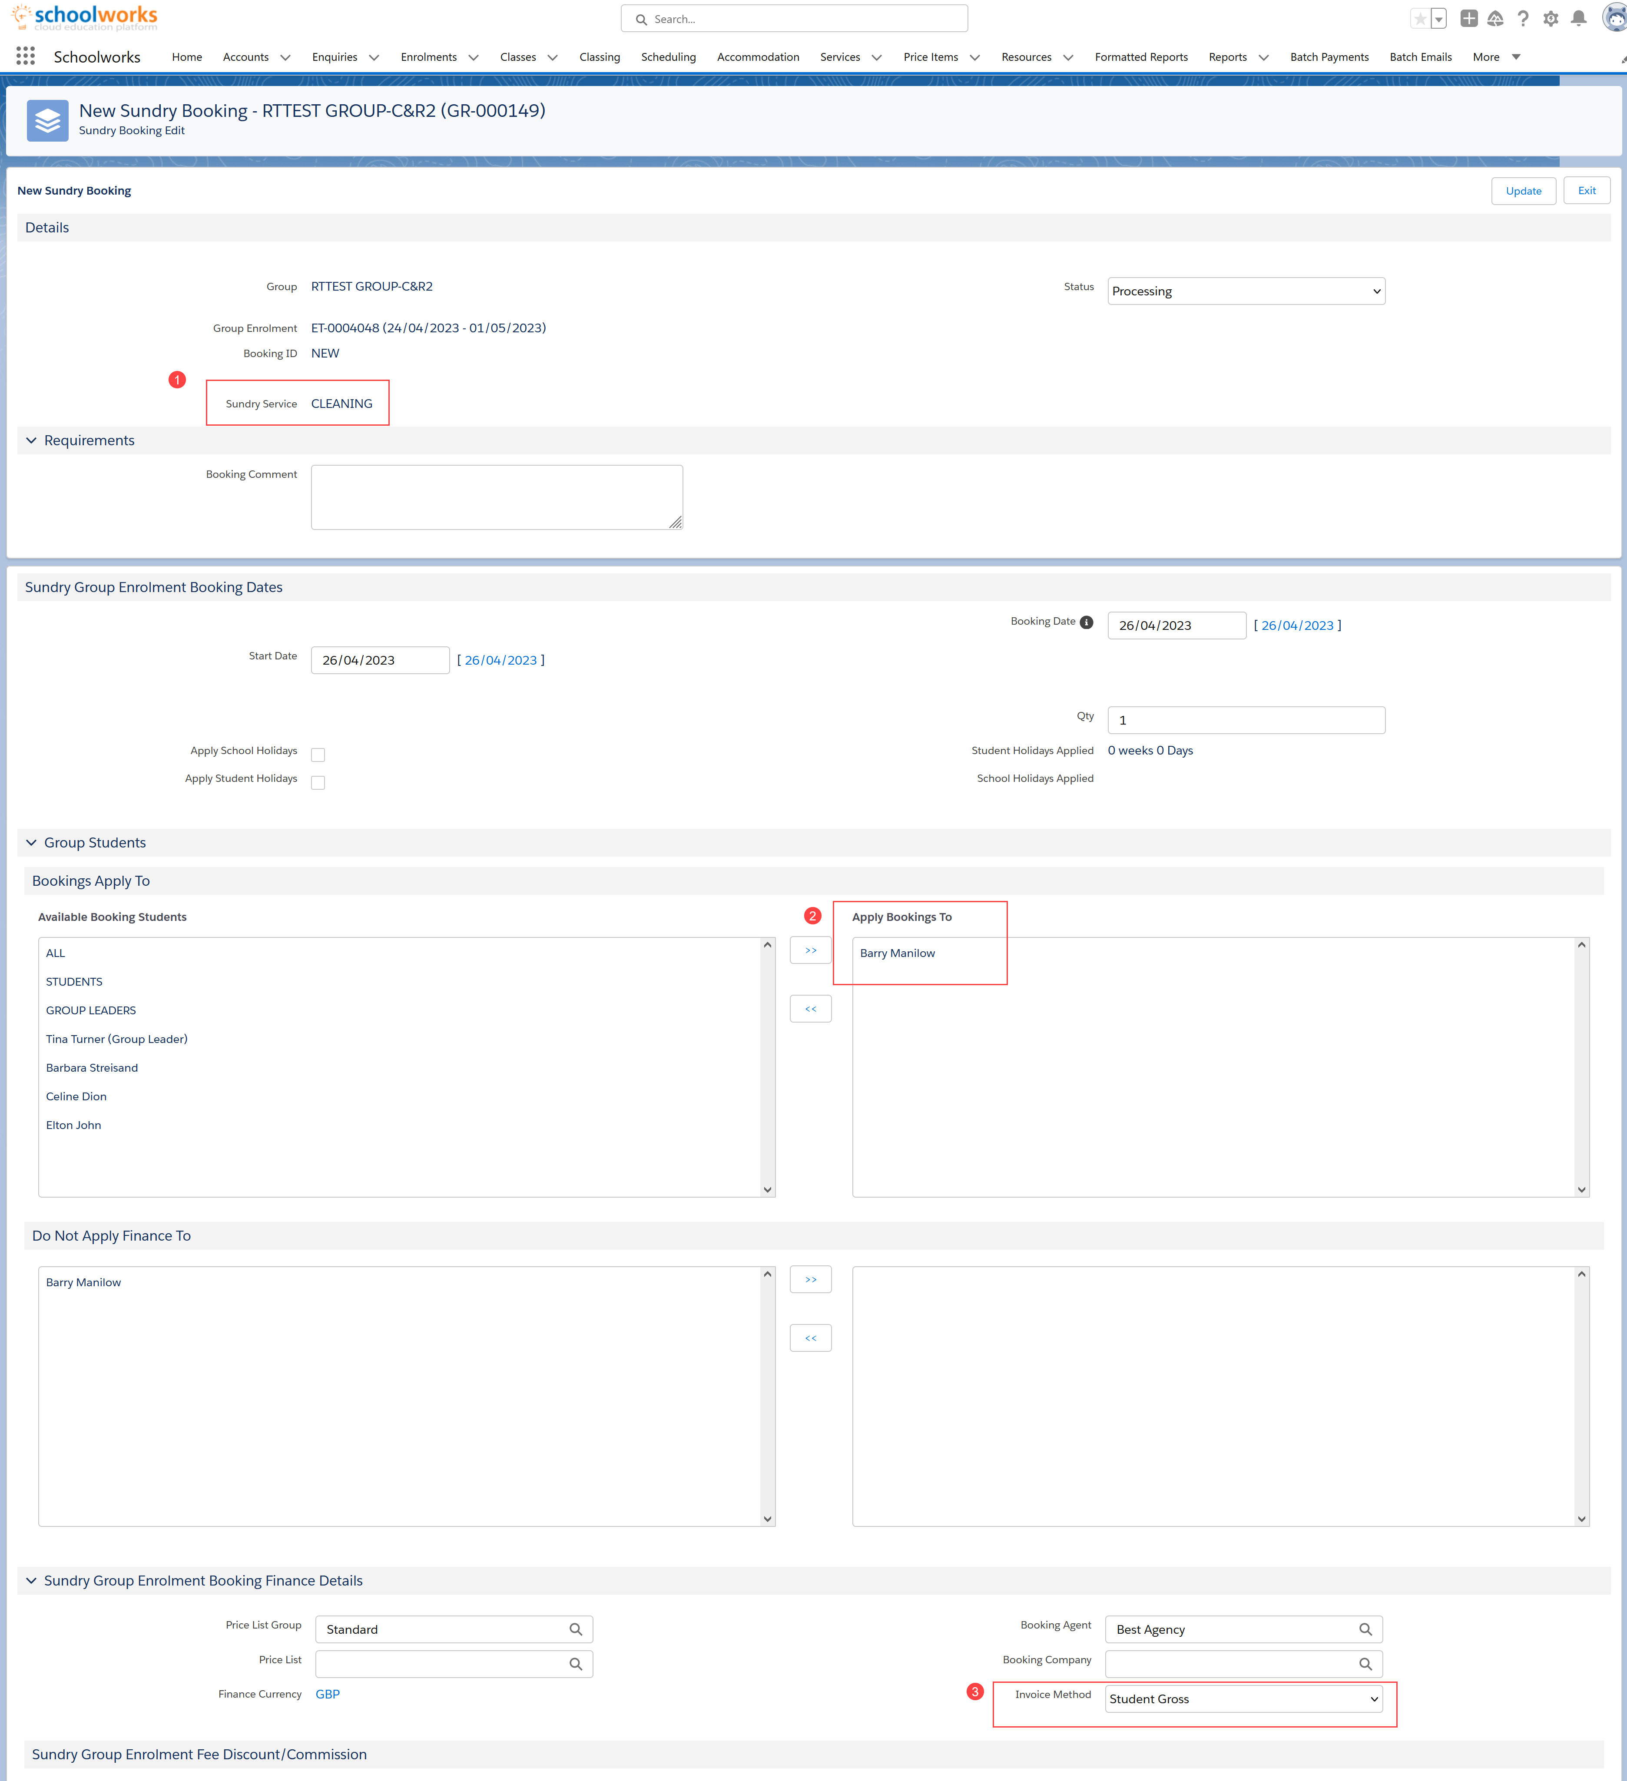This screenshot has height=1781, width=1627.
Task: Click the global actions plus icon
Action: (x=1469, y=19)
